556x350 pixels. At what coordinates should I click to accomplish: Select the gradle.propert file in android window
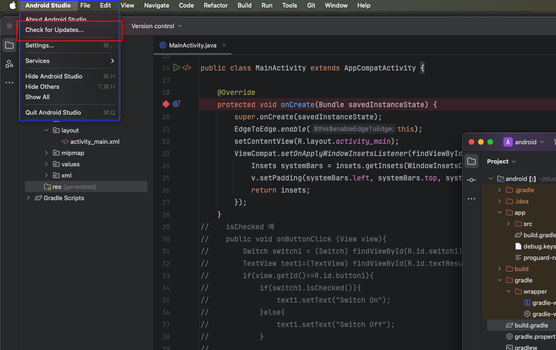tap(531, 336)
